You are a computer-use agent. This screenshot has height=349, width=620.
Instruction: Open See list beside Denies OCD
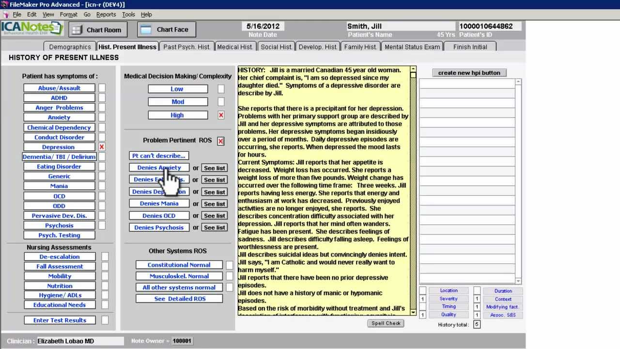[215, 216]
